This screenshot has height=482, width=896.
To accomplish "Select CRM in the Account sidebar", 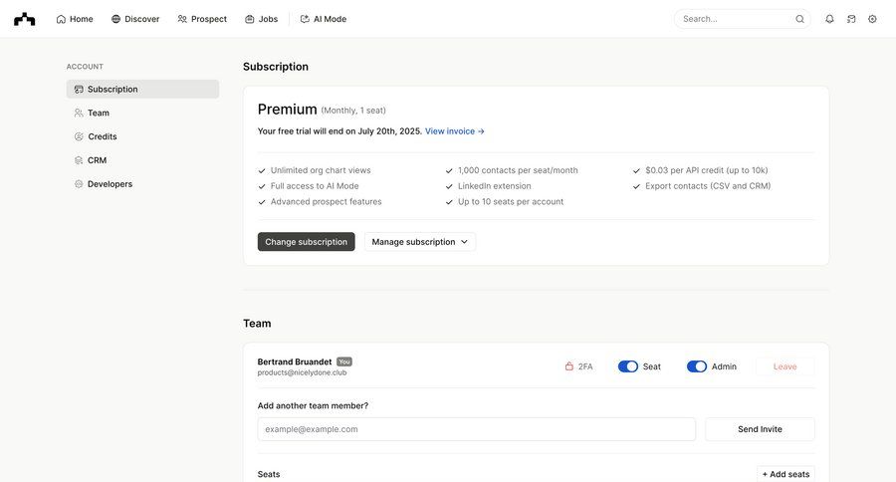I will pyautogui.click(x=142, y=160).
